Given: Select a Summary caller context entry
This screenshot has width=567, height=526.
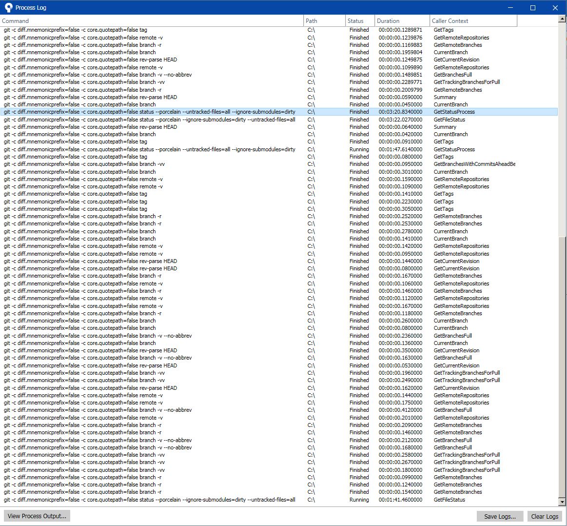Looking at the screenshot, I should pyautogui.click(x=195, y=97).
